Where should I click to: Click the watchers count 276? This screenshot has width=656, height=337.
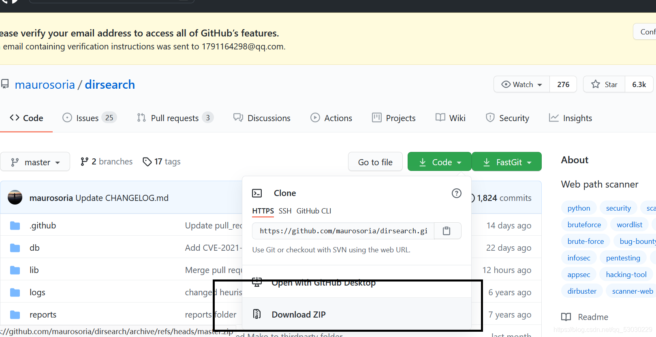coord(563,84)
